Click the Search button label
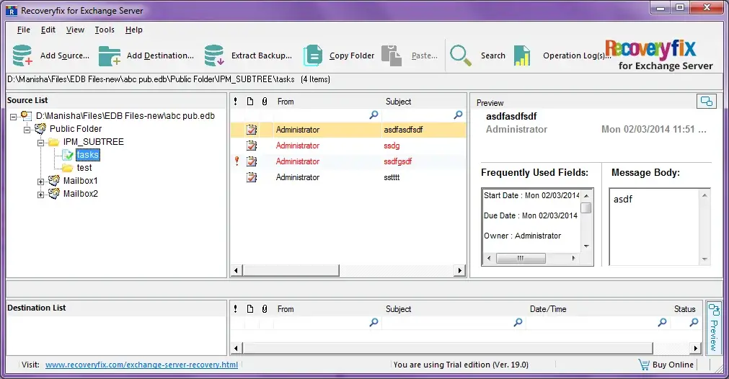Viewport: 729px width, 379px height. pos(492,55)
